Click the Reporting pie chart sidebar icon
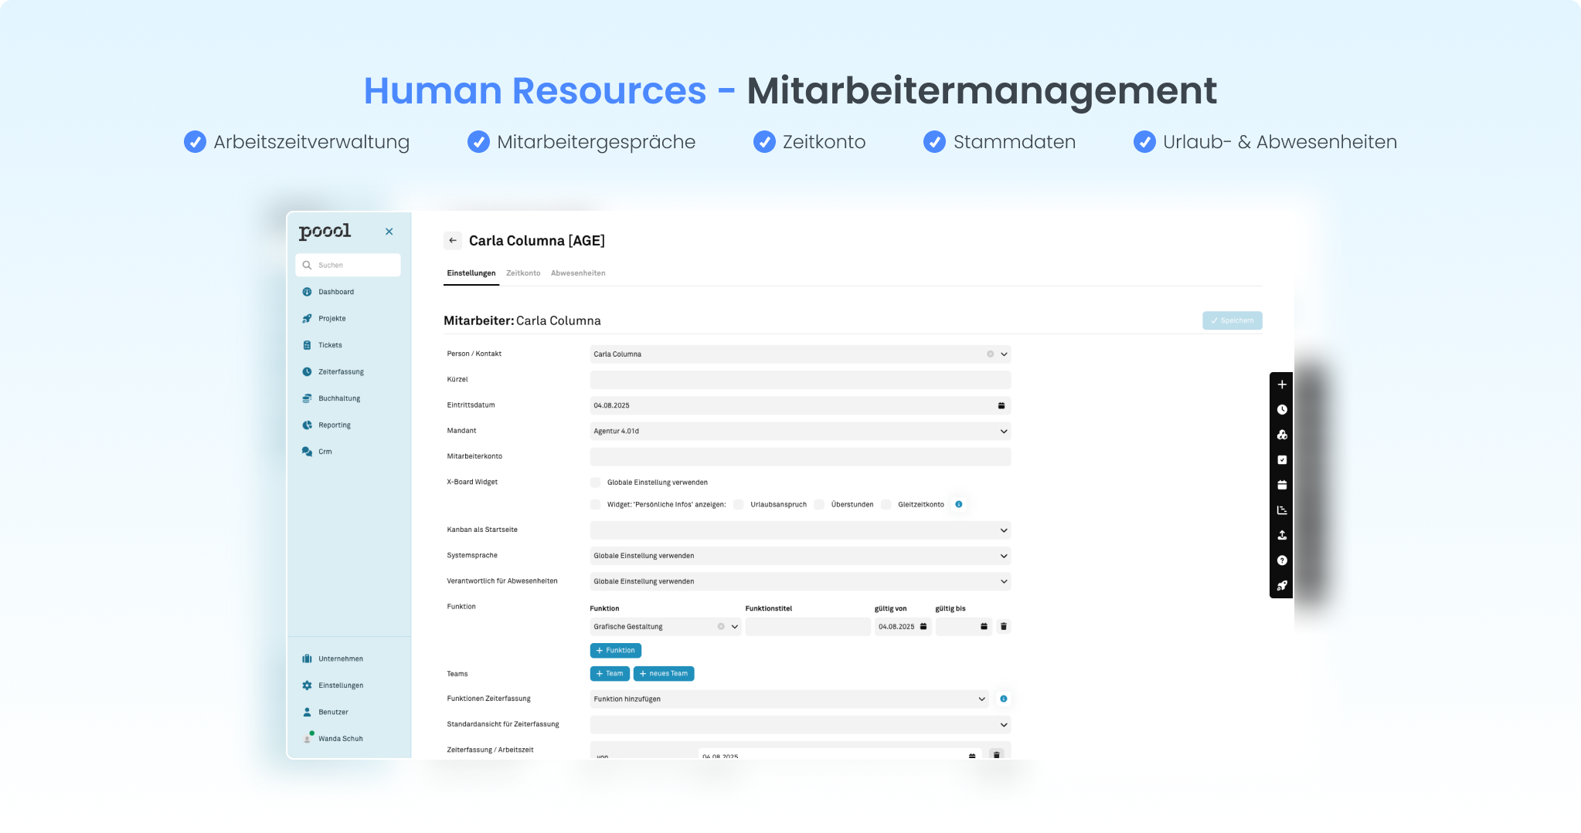Screen dimensions: 1581x833 point(307,425)
